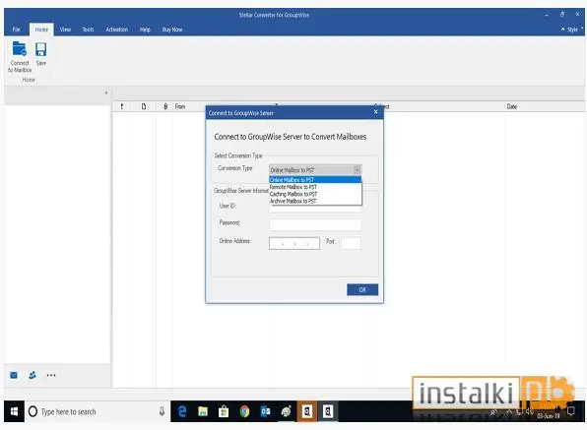Click the Connect to Mailbox icon

(20, 57)
